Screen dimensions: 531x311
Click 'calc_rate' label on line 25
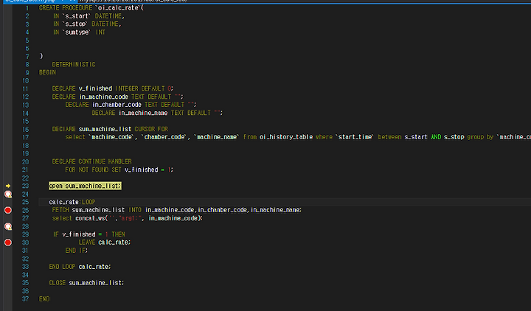pos(63,202)
